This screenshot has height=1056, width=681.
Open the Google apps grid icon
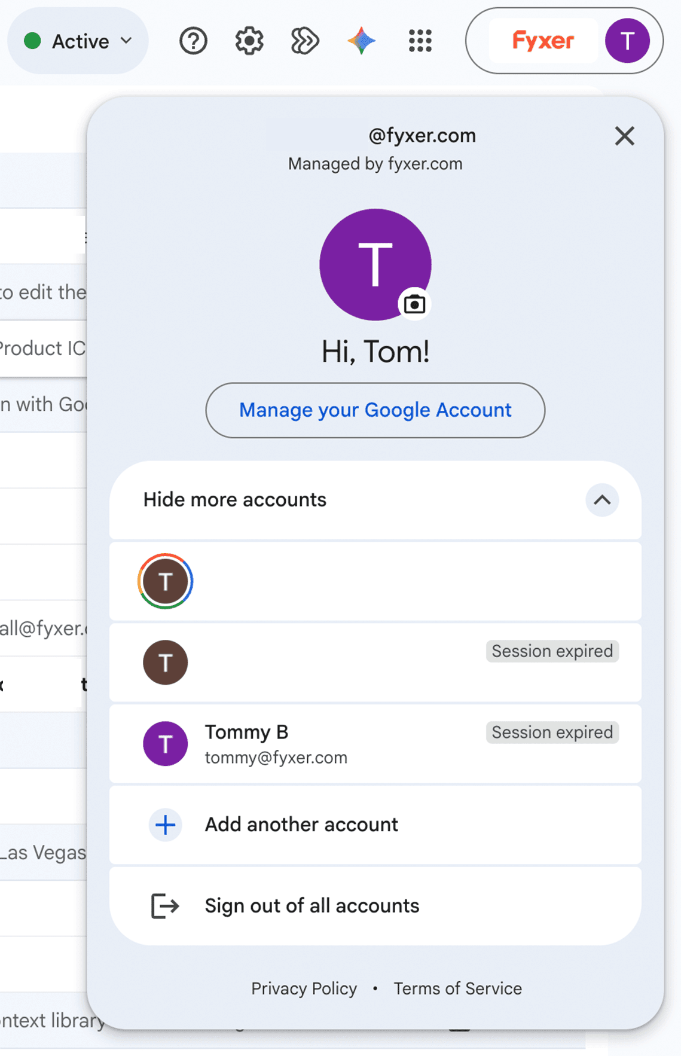point(420,41)
